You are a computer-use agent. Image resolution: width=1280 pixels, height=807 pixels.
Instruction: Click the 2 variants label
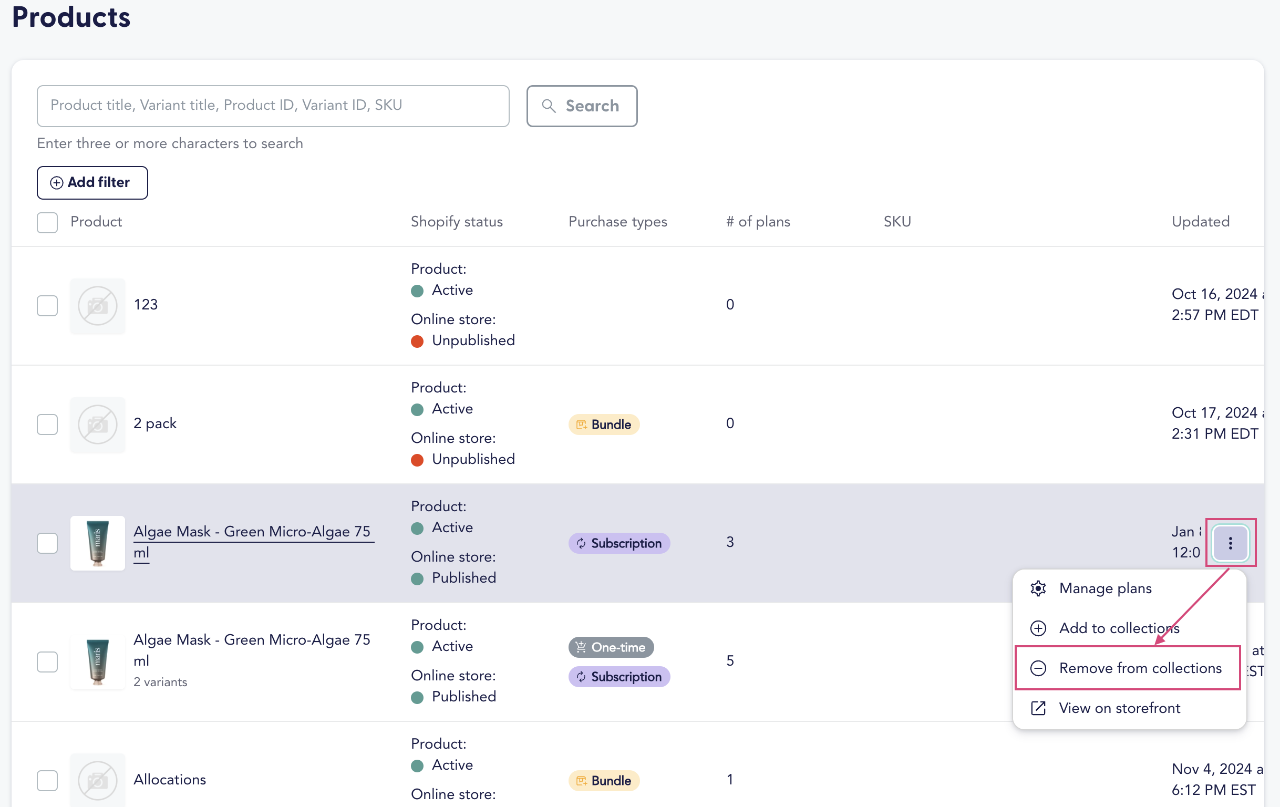(160, 682)
